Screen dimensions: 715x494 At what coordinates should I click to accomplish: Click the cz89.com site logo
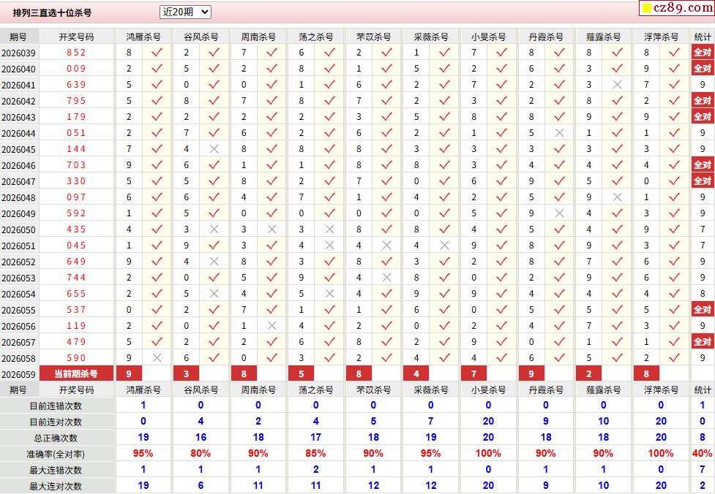(675, 8)
